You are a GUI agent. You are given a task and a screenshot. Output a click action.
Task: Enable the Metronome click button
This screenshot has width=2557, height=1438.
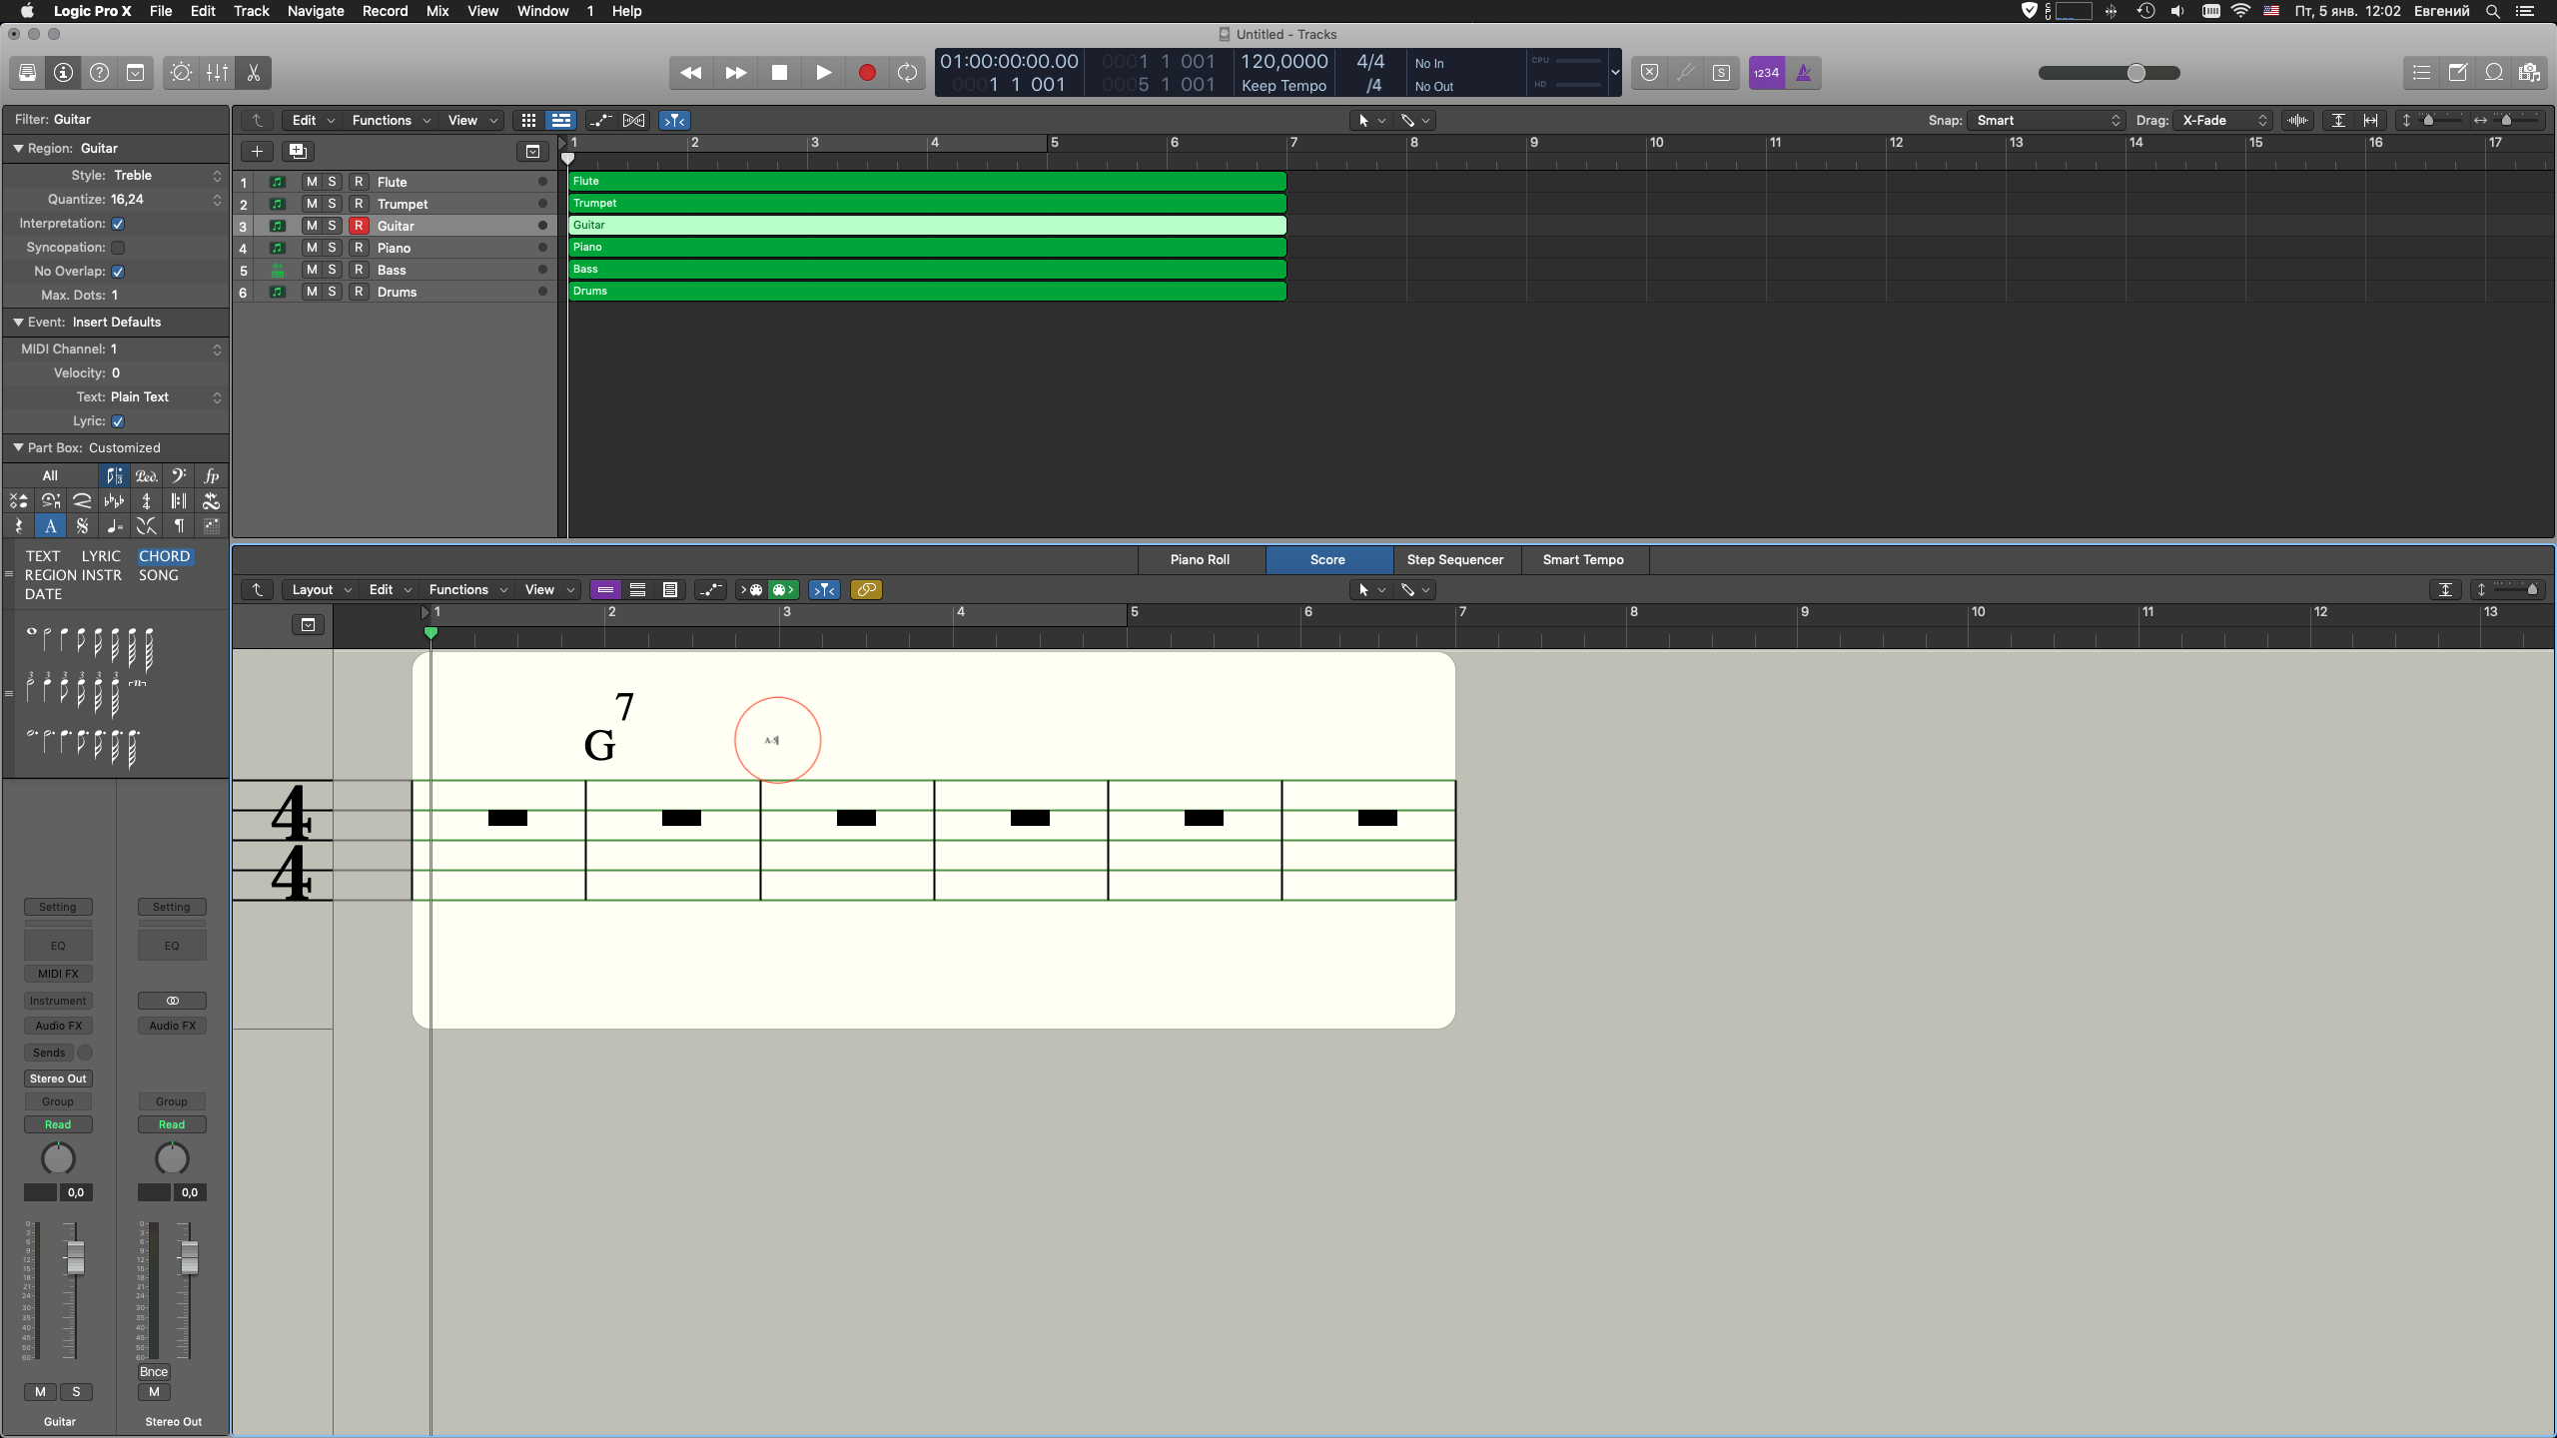tap(1803, 73)
